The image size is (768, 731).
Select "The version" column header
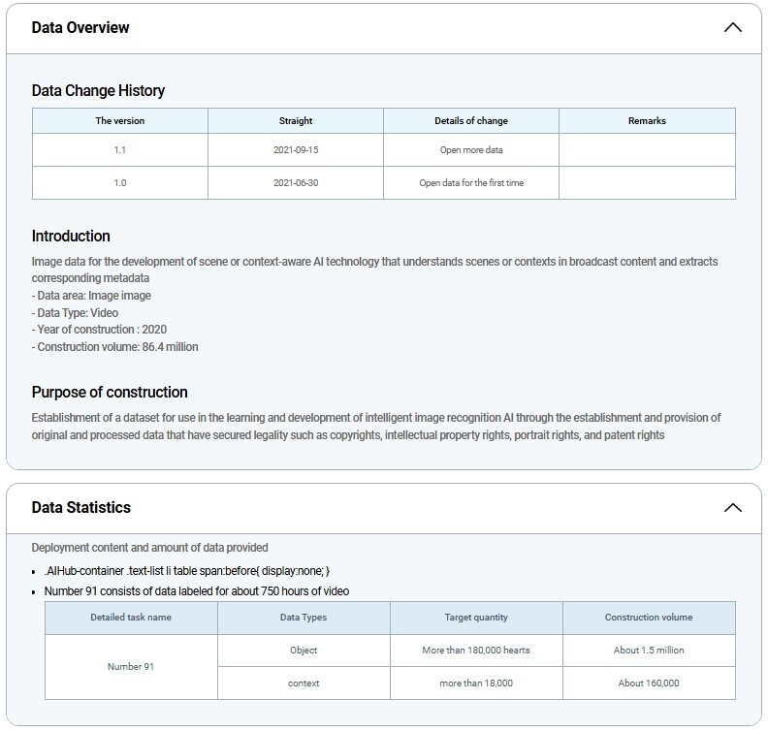(x=120, y=121)
